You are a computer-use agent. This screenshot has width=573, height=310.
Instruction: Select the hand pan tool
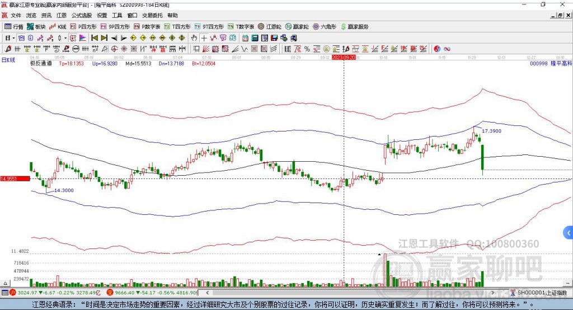(x=194, y=38)
